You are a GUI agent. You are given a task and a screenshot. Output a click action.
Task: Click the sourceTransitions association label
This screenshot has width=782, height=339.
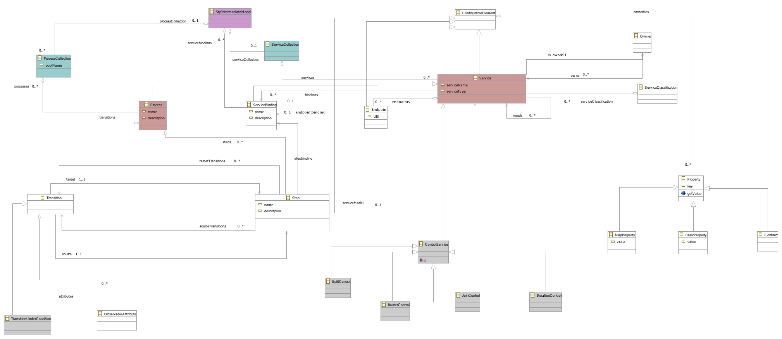click(212, 226)
